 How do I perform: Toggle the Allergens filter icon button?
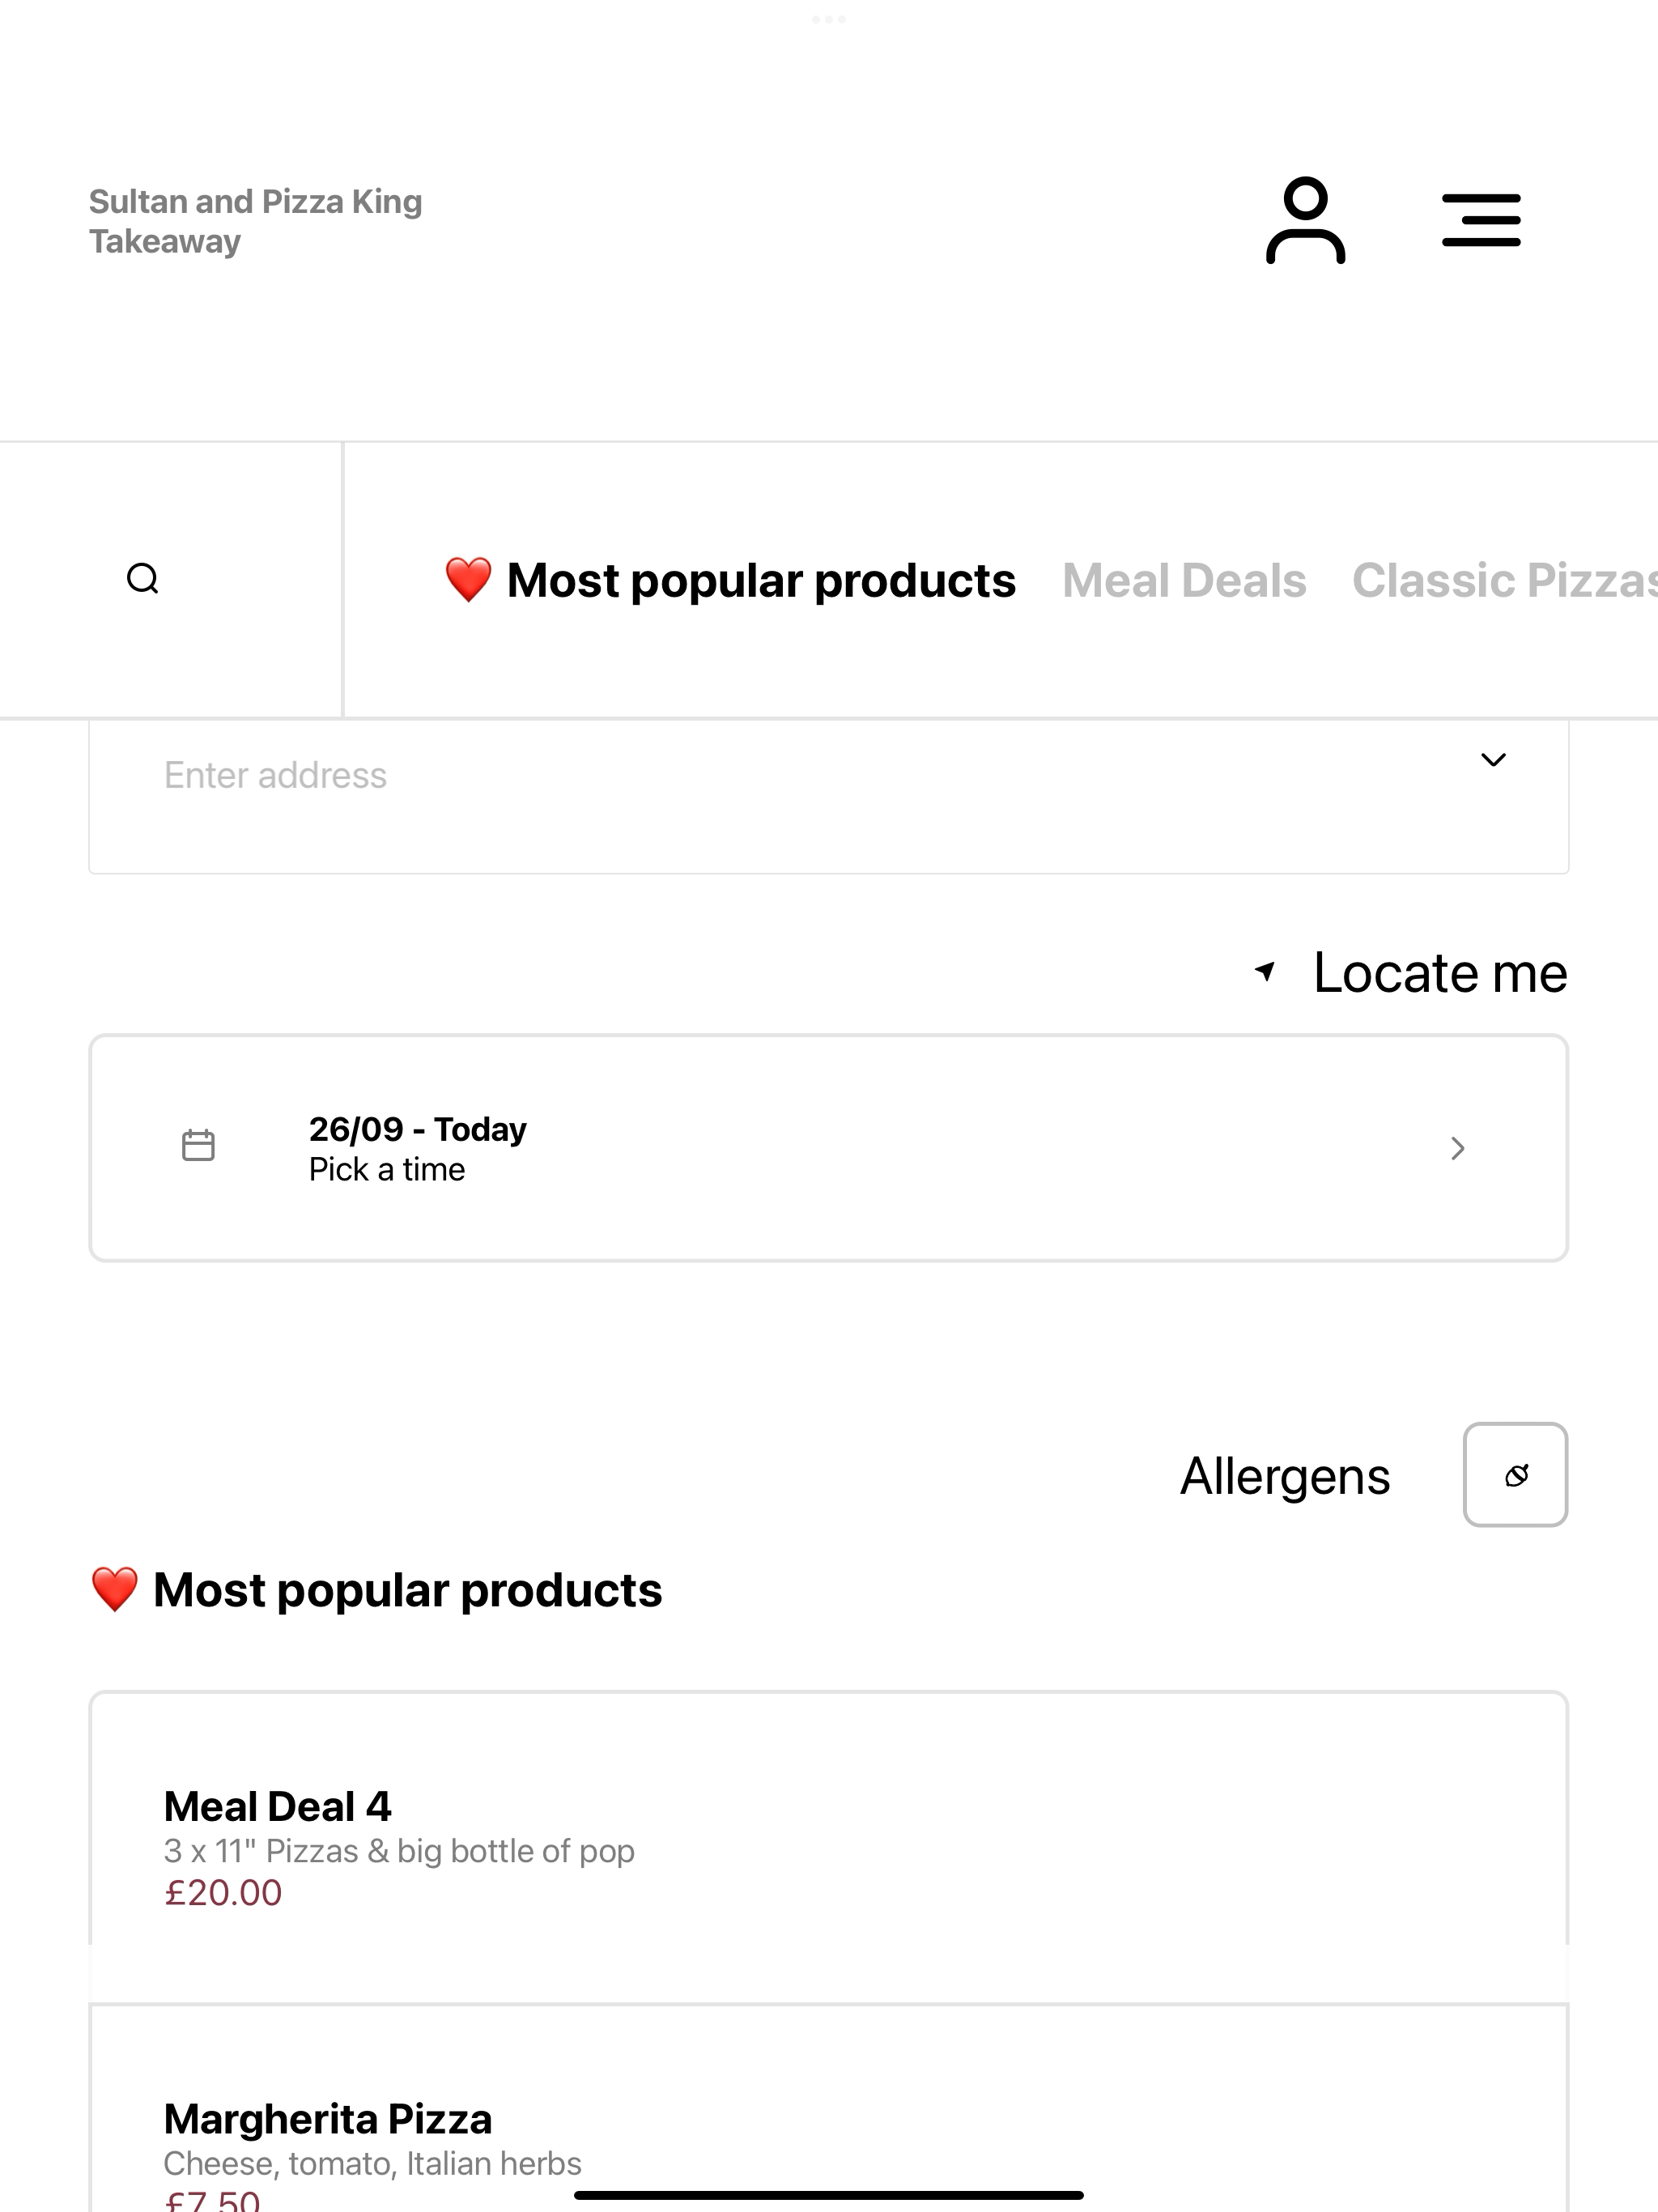tap(1515, 1475)
